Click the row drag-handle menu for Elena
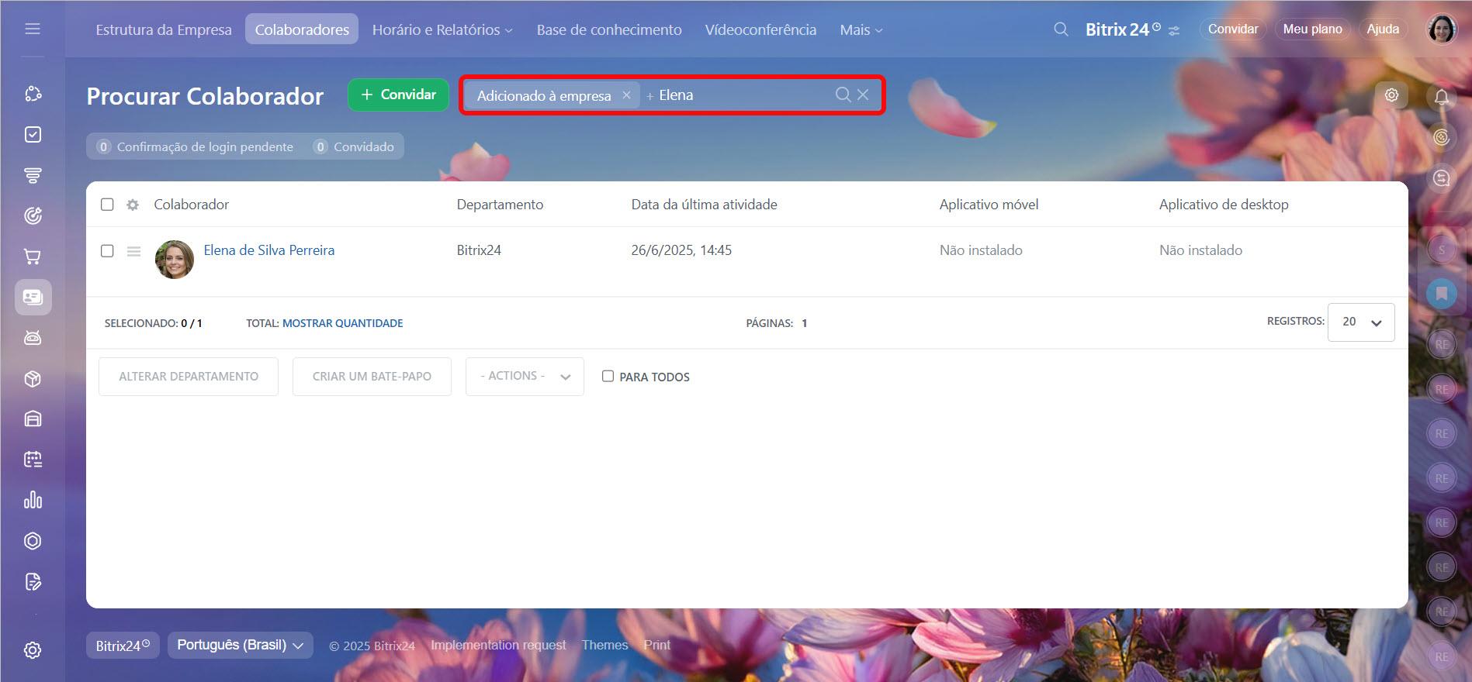Image resolution: width=1472 pixels, height=682 pixels. pyautogui.click(x=133, y=251)
